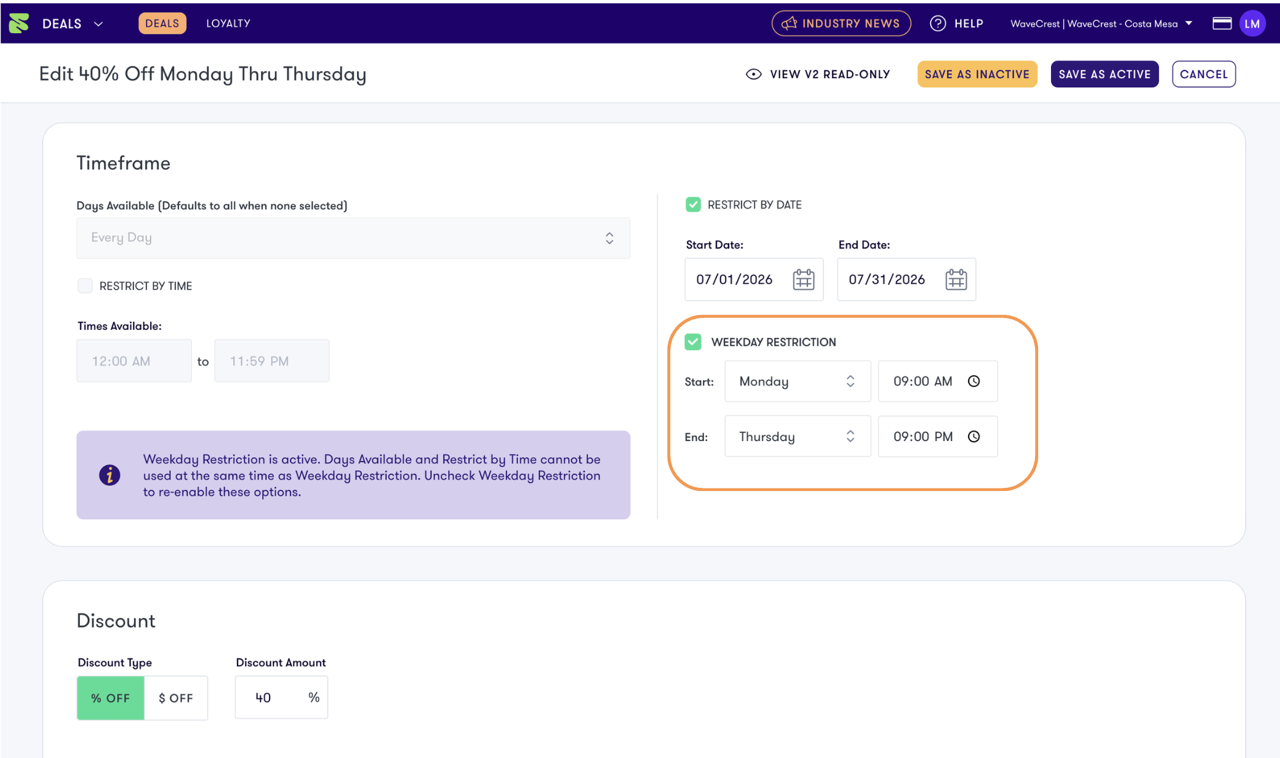Click Save As Active button
Screen dimensions: 1280x758
pyautogui.click(x=1105, y=74)
